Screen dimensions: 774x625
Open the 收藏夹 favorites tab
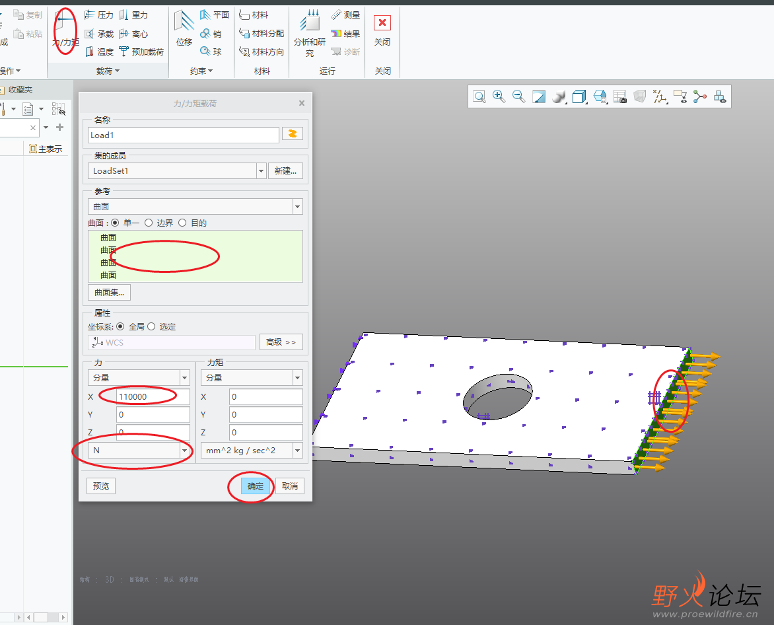[17, 90]
